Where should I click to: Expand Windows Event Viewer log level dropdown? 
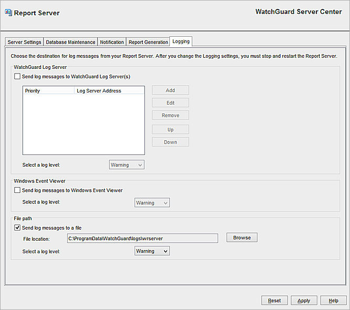click(152, 203)
